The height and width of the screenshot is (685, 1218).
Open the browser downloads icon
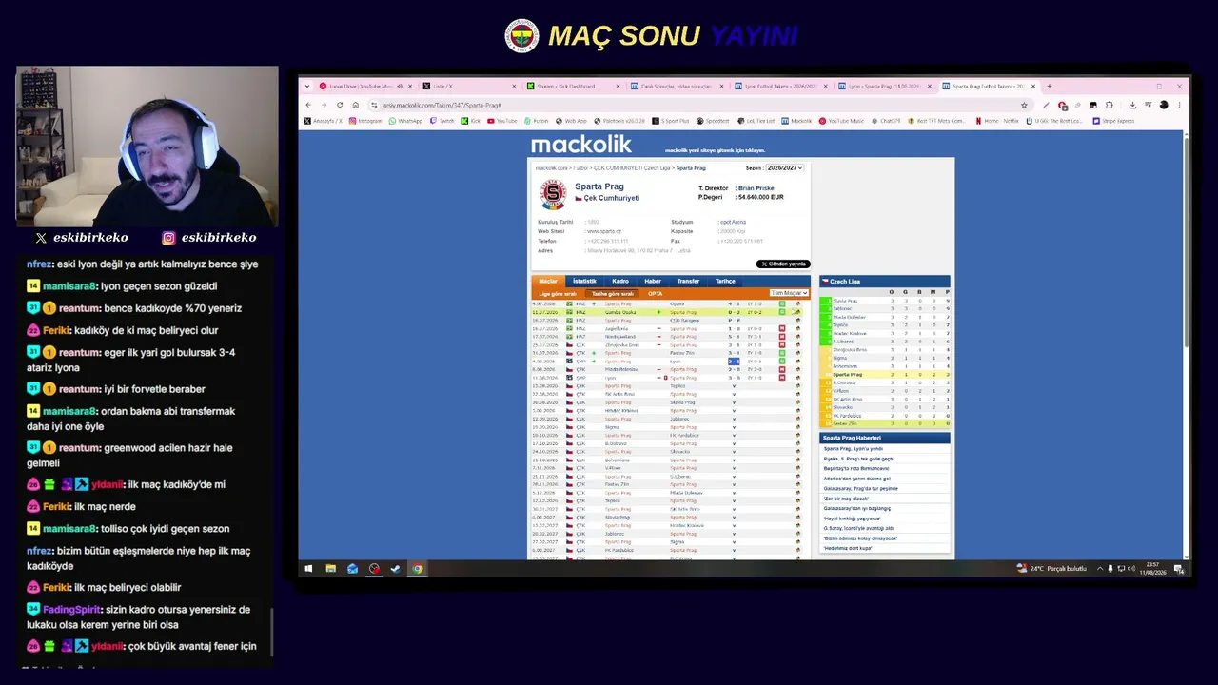coord(1132,105)
